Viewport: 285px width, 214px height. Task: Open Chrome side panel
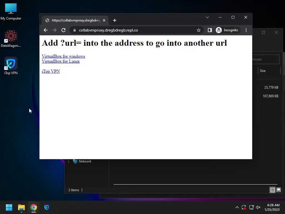coord(210,30)
